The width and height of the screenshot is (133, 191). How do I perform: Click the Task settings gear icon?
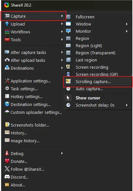click(7, 88)
